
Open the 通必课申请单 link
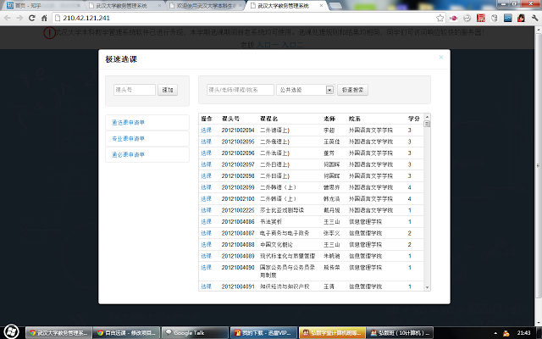[128, 154]
